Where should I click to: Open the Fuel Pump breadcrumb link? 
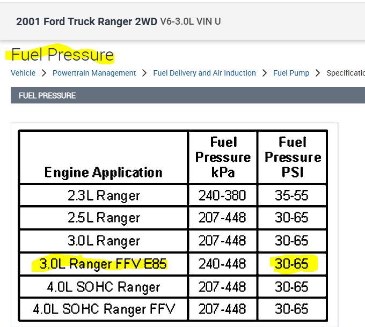[291, 73]
